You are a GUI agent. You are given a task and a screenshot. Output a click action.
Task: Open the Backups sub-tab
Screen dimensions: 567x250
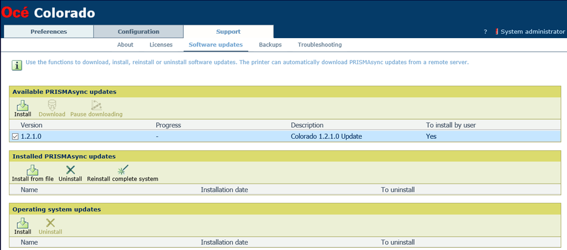coord(270,45)
